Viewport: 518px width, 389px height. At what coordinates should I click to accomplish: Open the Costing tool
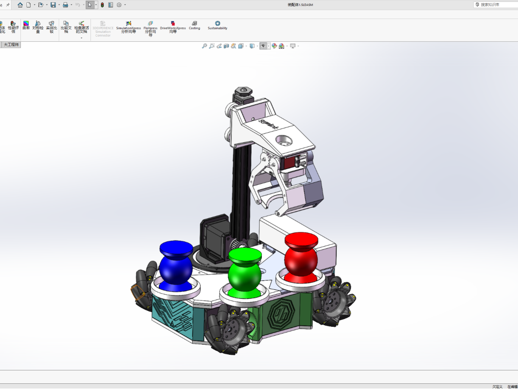point(195,25)
